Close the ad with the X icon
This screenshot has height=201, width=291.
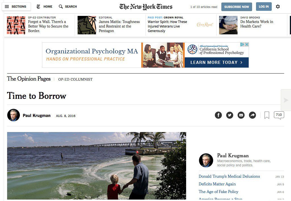tap(247, 45)
